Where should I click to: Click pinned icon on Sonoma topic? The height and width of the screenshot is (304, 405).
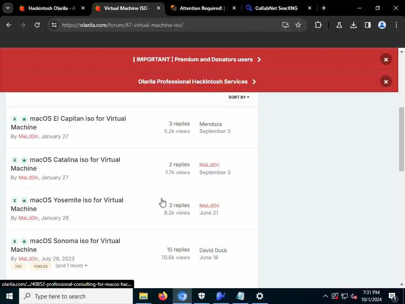point(15,241)
